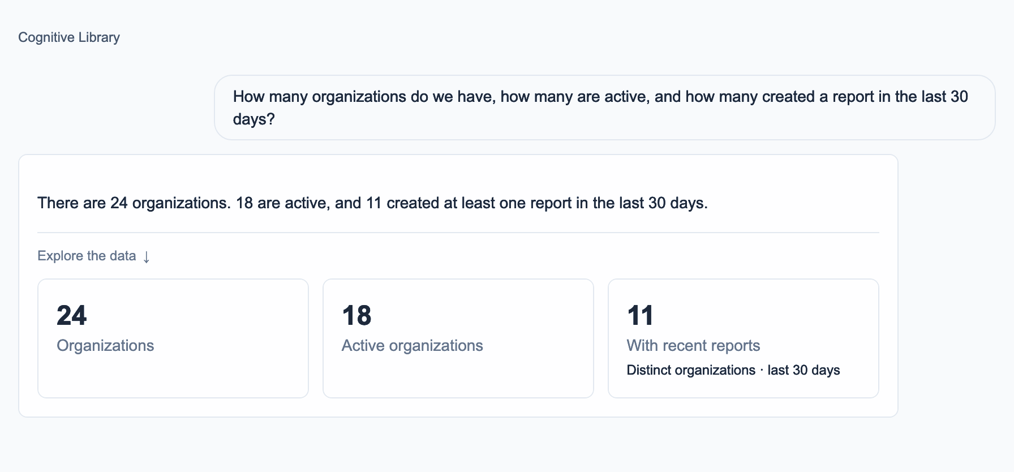
Task: Open the 11 With recent reports card
Action: click(744, 338)
